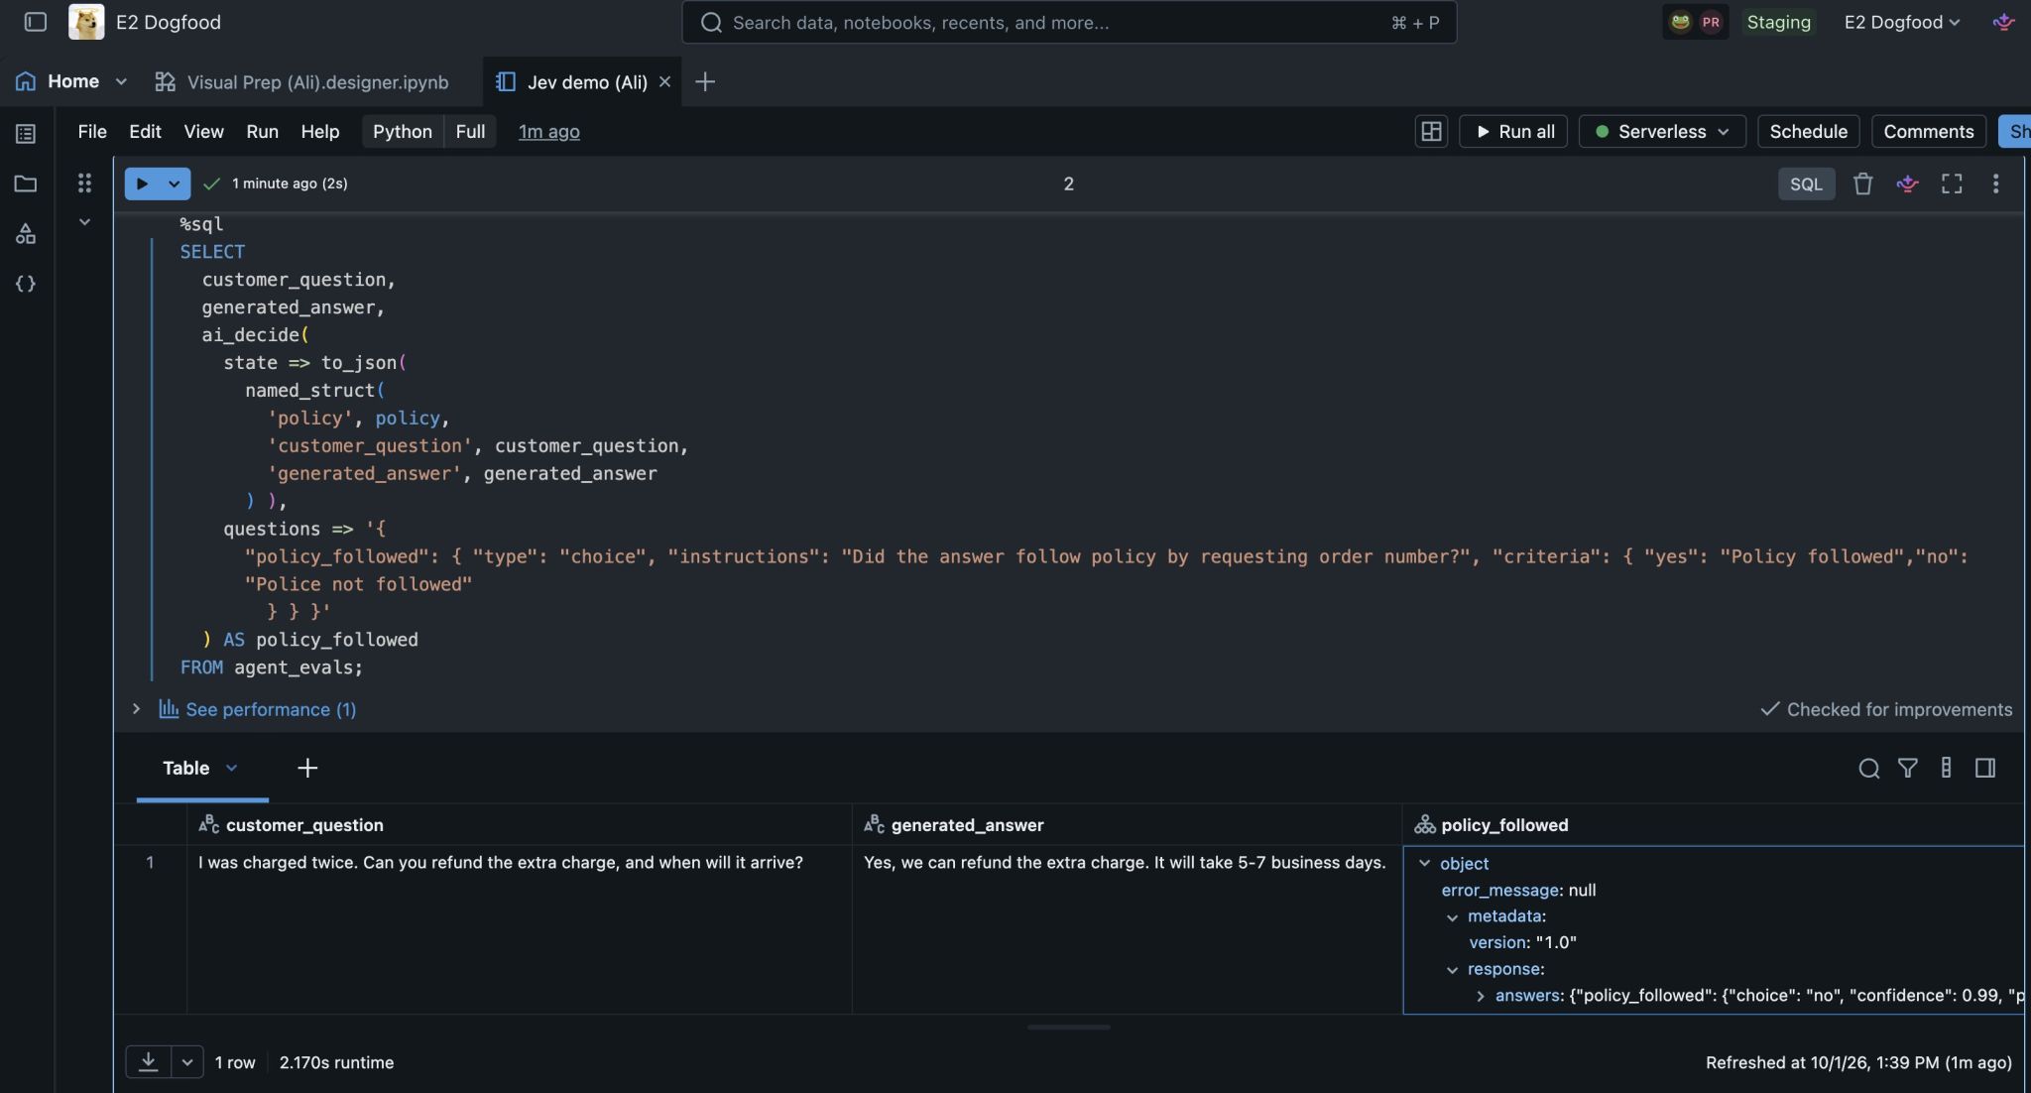This screenshot has width=2031, height=1093.
Task: Collapse the object tree node
Action: [1425, 864]
